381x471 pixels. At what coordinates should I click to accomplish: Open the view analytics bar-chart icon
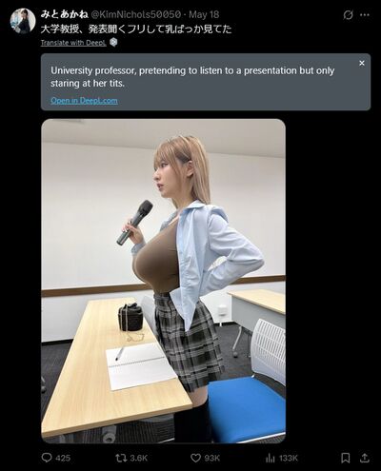pyautogui.click(x=271, y=458)
